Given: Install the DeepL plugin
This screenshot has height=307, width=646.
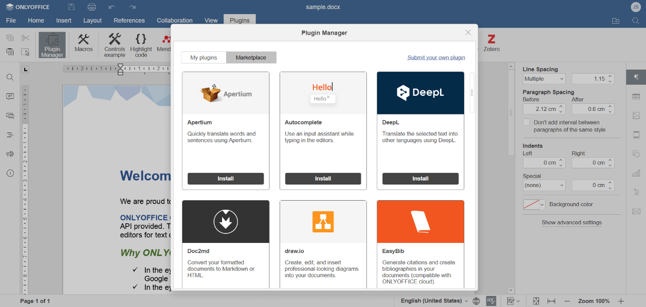Looking at the screenshot, I should (x=420, y=178).
